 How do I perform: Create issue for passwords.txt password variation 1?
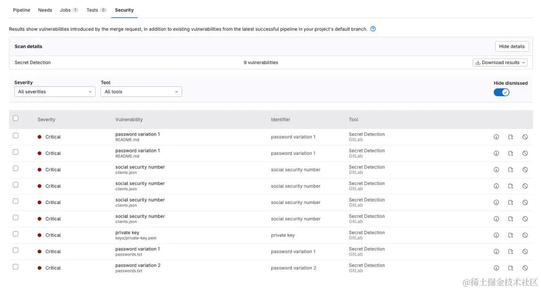510,252
